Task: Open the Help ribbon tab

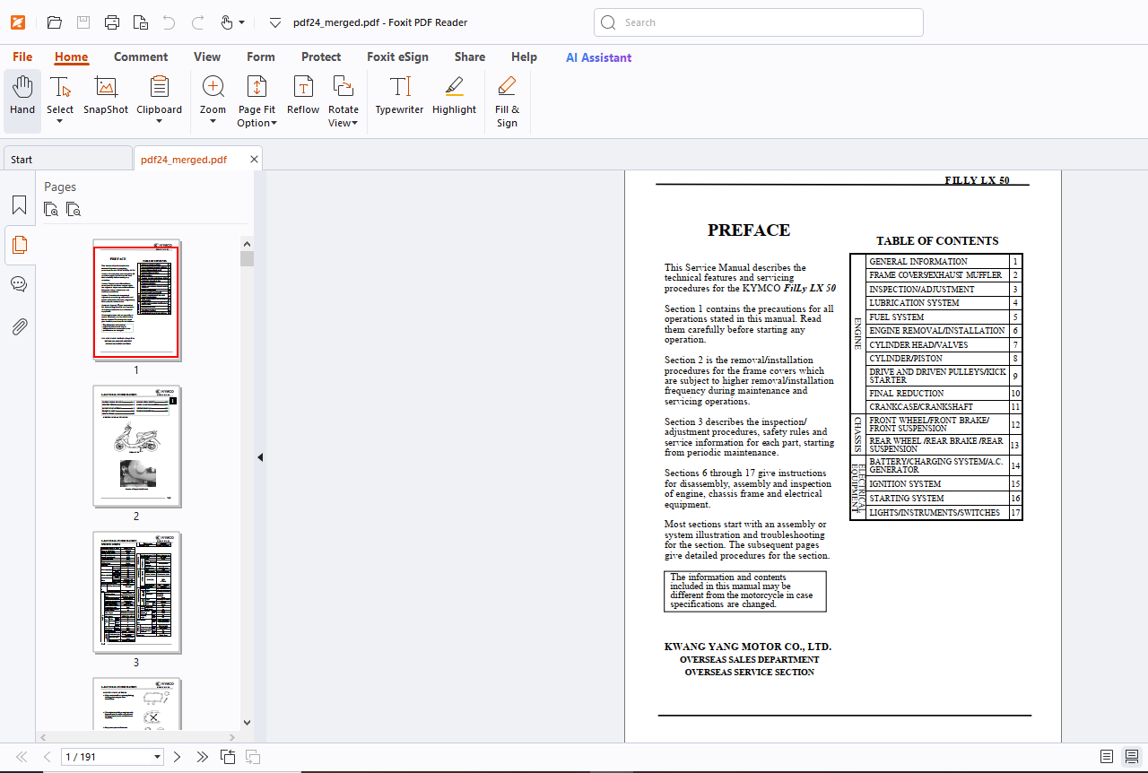Action: tap(524, 56)
